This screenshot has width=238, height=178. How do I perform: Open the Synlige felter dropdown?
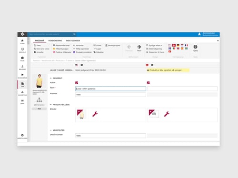154,45
